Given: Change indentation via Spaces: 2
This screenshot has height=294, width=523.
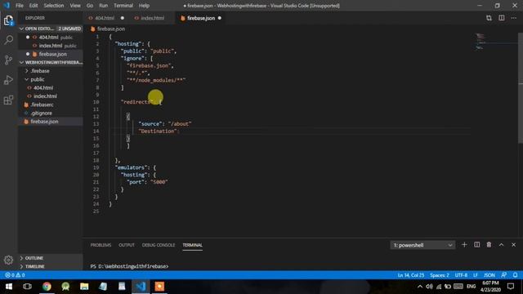Looking at the screenshot, I should pos(440,275).
